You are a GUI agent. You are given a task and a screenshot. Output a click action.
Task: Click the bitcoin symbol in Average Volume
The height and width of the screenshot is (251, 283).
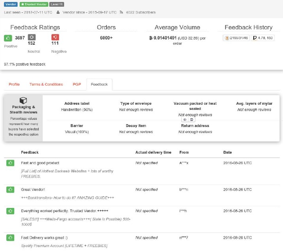151,38
